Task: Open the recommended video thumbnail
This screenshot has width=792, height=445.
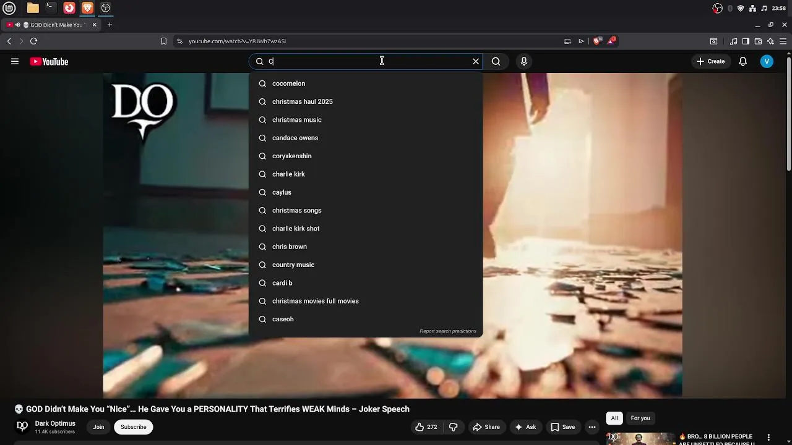Action: pos(640,439)
